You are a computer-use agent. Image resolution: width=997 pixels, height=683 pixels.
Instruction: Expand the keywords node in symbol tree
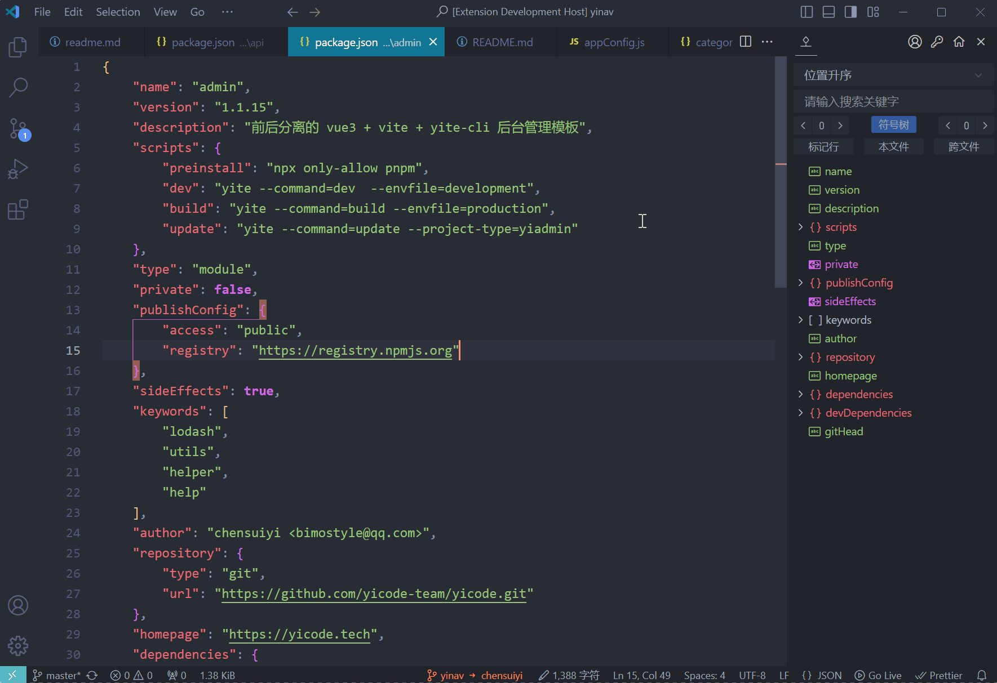[801, 320]
